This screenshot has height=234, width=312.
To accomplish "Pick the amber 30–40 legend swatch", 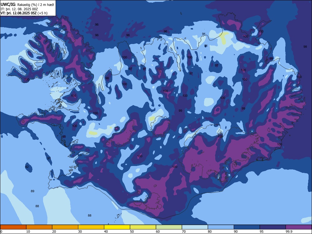I will tap(91, 227).
